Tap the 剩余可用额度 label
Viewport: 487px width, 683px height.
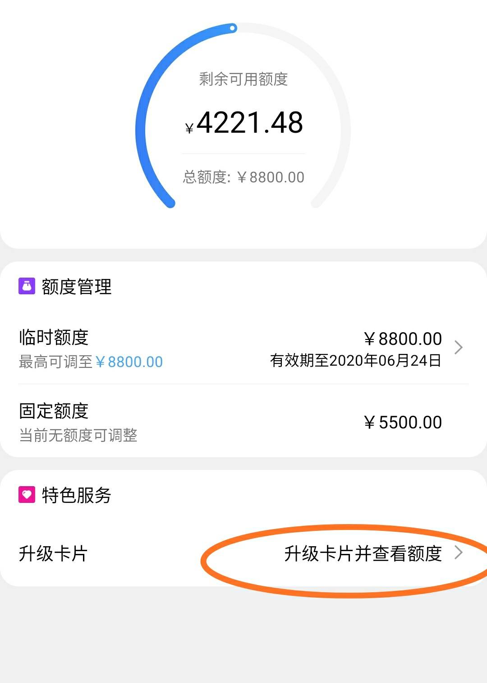(243, 79)
